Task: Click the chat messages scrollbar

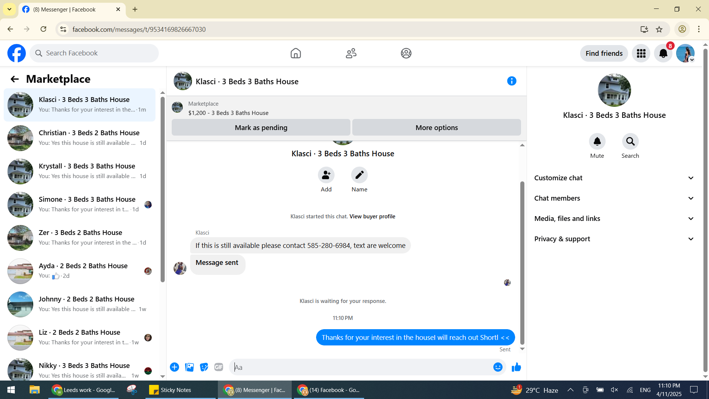Action: click(x=522, y=263)
